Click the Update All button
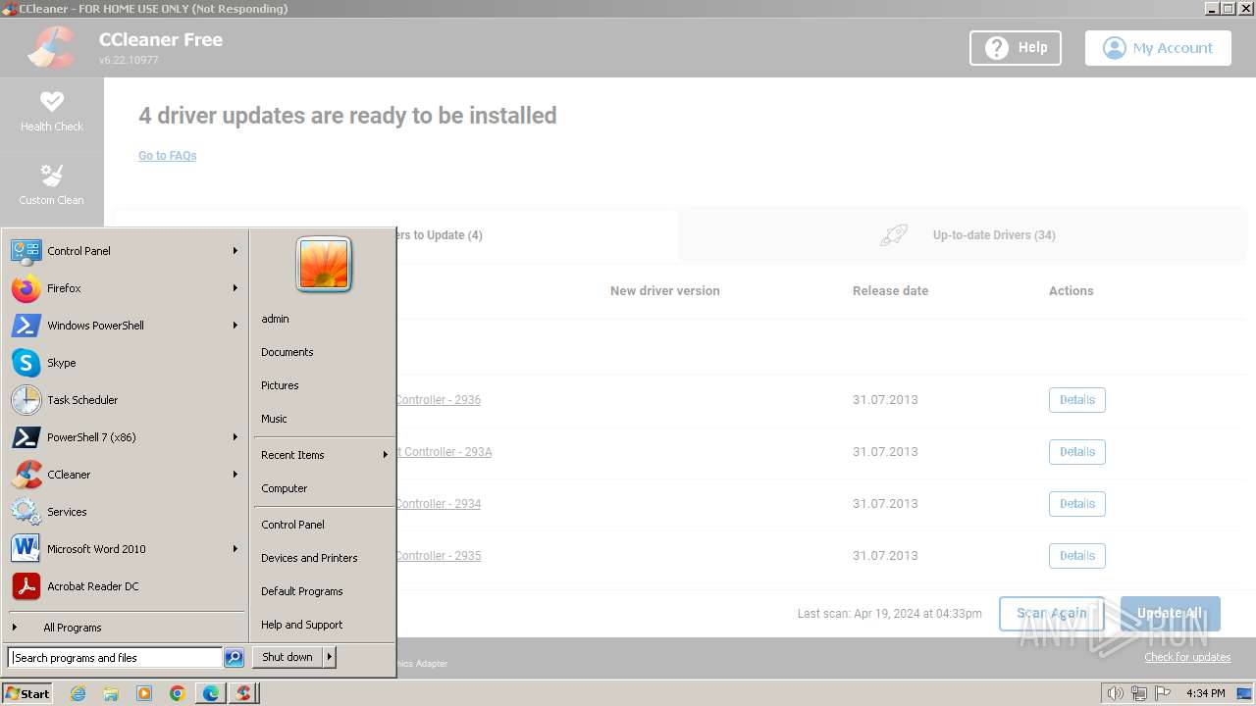This screenshot has height=706, width=1256. pos(1170,614)
